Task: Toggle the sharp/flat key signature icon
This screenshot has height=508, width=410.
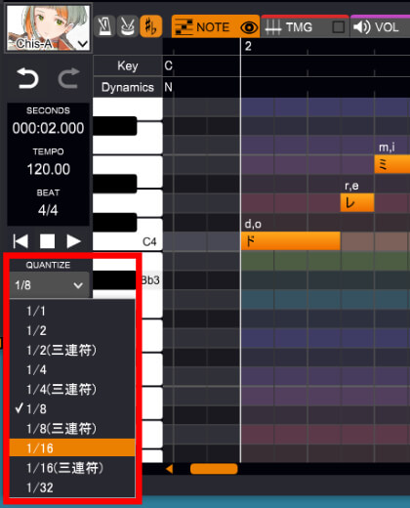Action: [x=150, y=26]
